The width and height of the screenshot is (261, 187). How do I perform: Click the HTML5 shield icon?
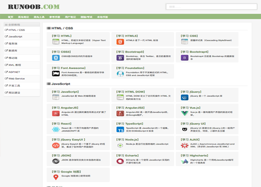click(120, 41)
